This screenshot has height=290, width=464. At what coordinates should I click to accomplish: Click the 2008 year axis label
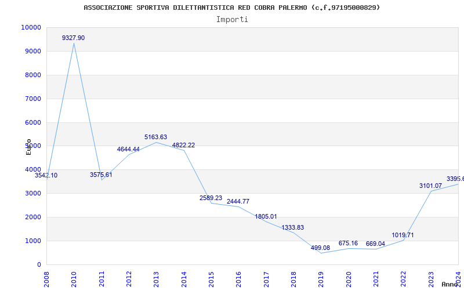click(x=46, y=280)
